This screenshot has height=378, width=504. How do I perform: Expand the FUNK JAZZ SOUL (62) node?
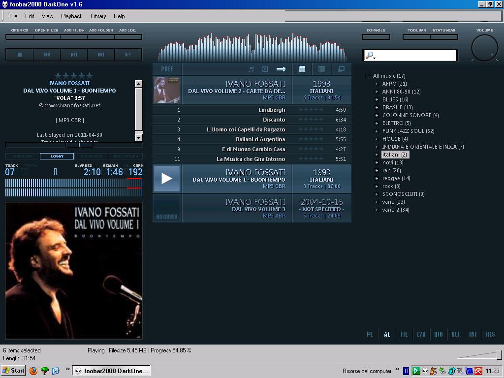[377, 131]
